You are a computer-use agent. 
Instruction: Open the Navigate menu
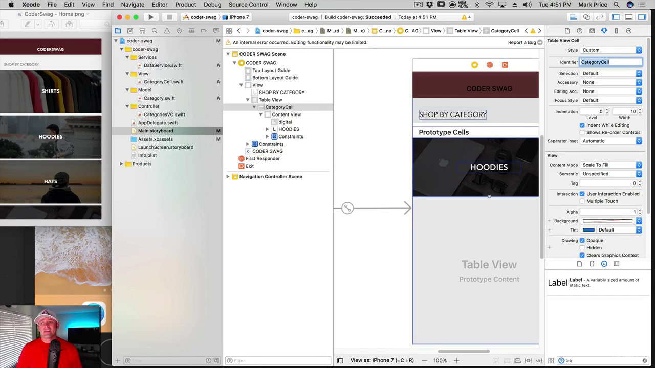pyautogui.click(x=133, y=5)
